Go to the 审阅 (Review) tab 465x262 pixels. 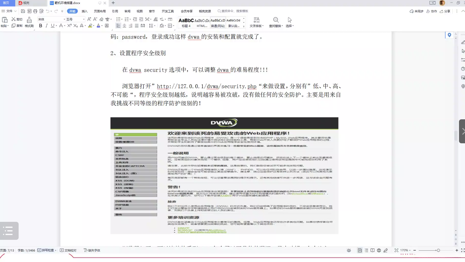point(127,11)
